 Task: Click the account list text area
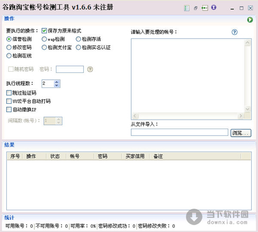coord(188,75)
